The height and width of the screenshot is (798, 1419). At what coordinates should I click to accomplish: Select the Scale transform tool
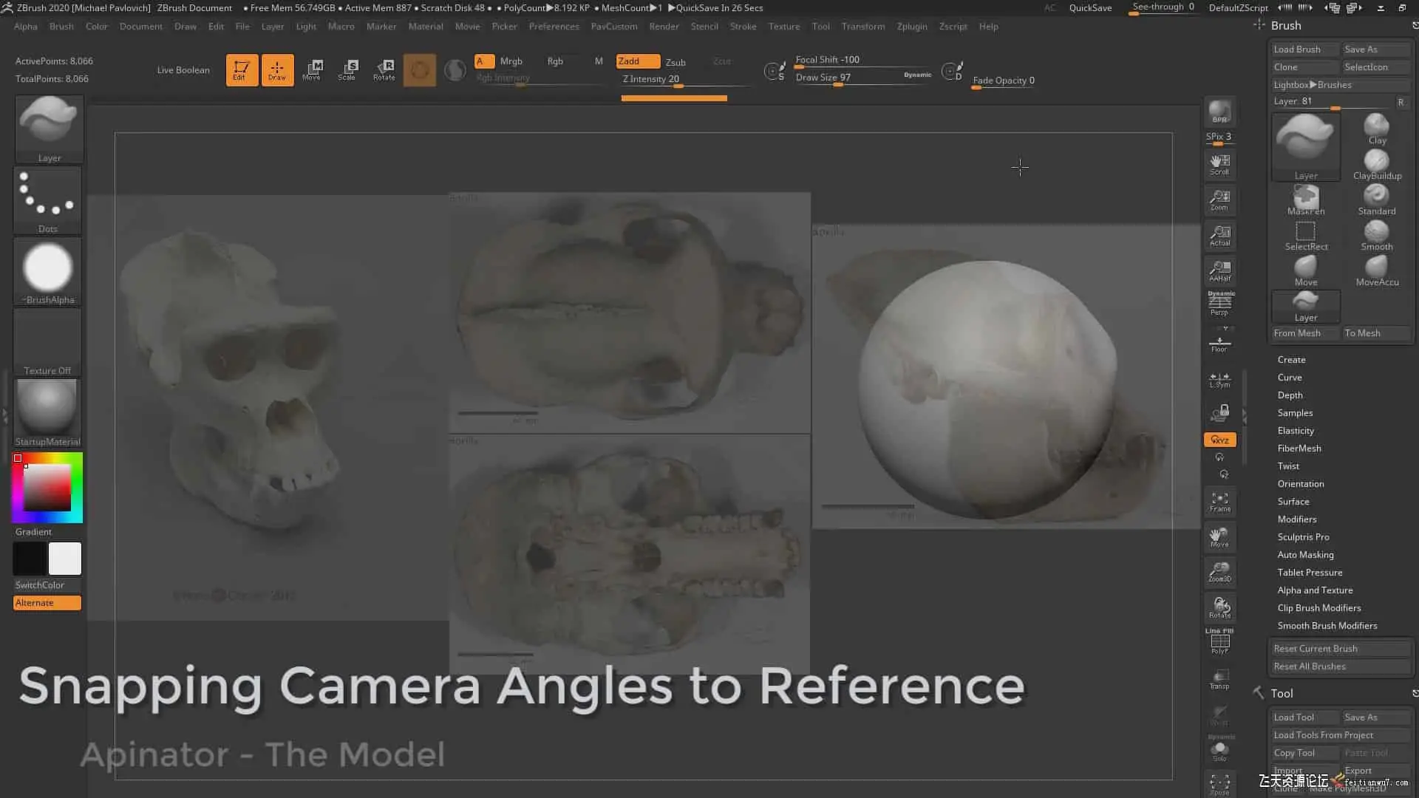point(347,69)
